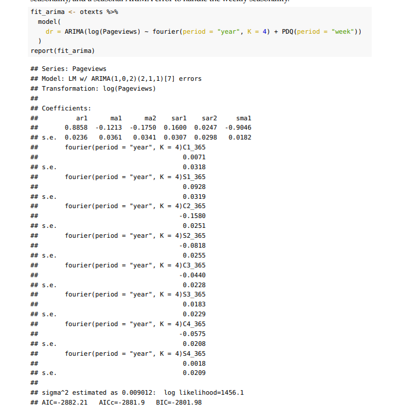
Task: Click the standard error value 0.0307
Action: pyautogui.click(x=175, y=138)
